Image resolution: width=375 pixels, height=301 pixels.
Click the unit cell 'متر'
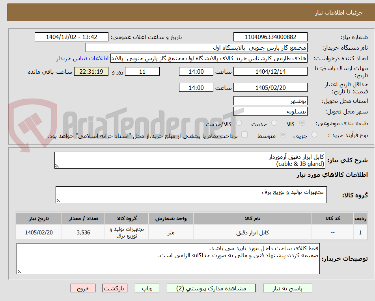(x=171, y=232)
